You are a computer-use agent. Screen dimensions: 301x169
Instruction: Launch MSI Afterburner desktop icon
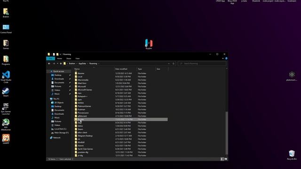tap(6, 124)
